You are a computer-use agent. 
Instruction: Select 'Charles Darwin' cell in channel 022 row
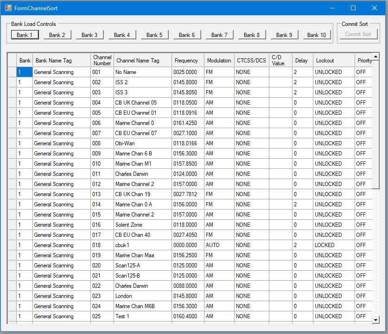pyautogui.click(x=142, y=286)
